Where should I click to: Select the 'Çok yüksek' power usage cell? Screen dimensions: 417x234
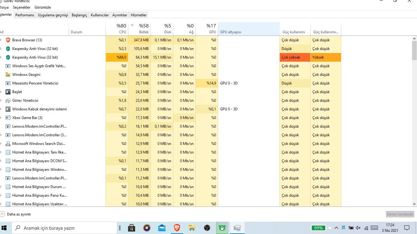pyautogui.click(x=295, y=57)
